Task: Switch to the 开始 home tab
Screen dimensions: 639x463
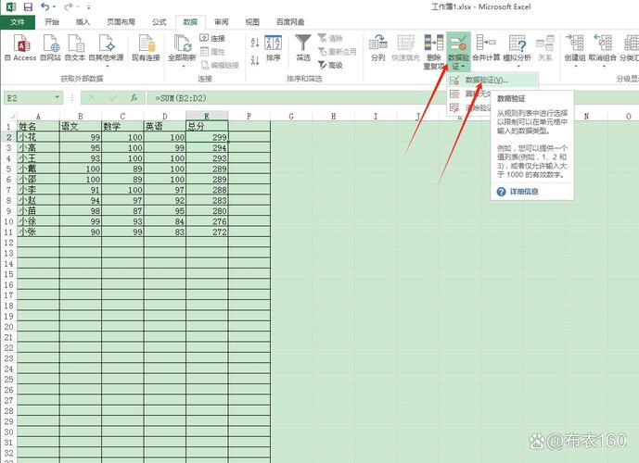Action: pyautogui.click(x=52, y=22)
